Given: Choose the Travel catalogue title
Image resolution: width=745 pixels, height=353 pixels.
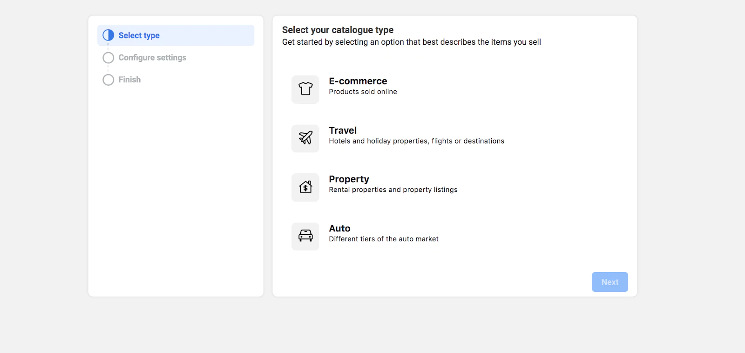Looking at the screenshot, I should [x=343, y=130].
